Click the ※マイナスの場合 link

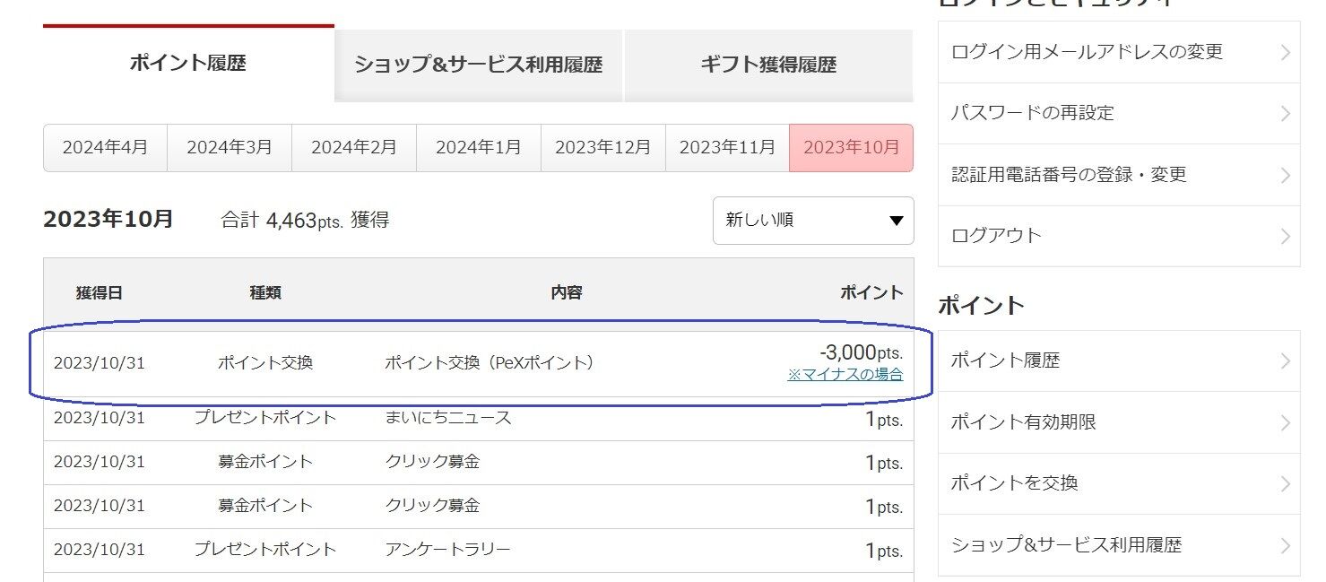click(x=845, y=375)
